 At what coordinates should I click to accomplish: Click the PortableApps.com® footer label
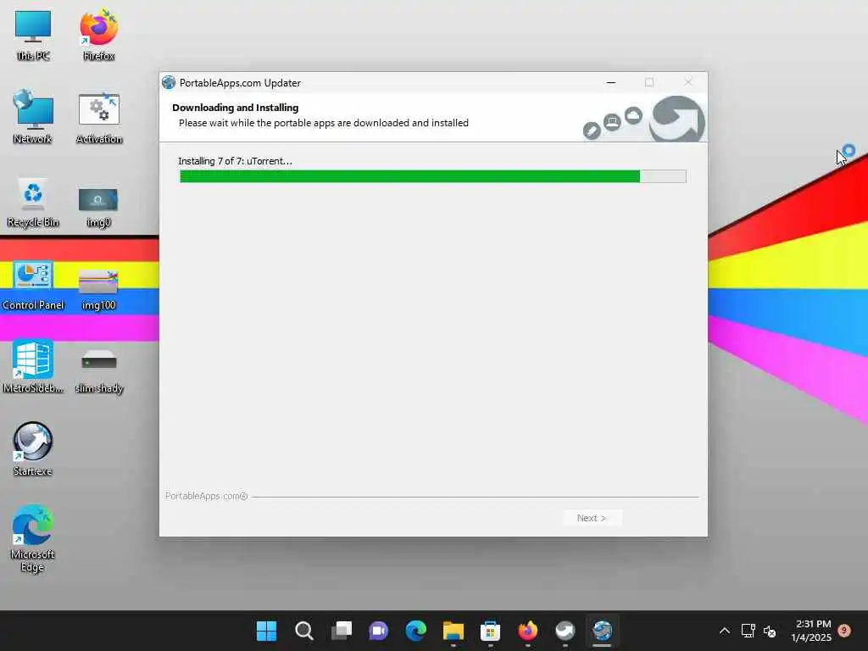pos(206,496)
